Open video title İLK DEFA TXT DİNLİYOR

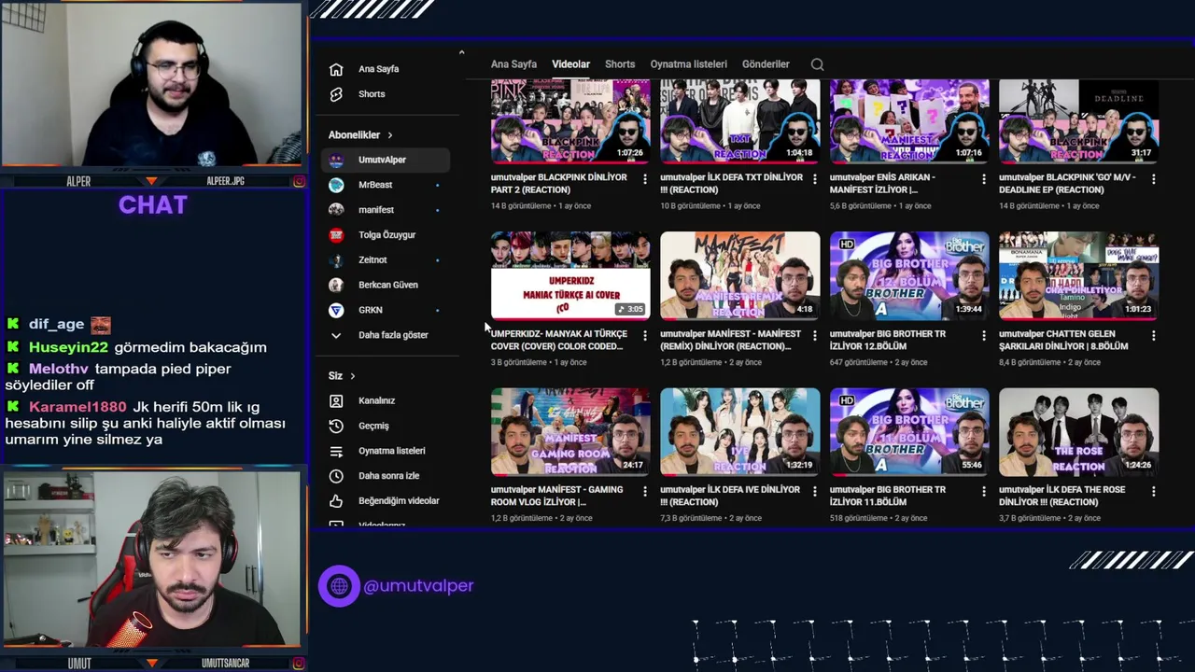click(732, 184)
